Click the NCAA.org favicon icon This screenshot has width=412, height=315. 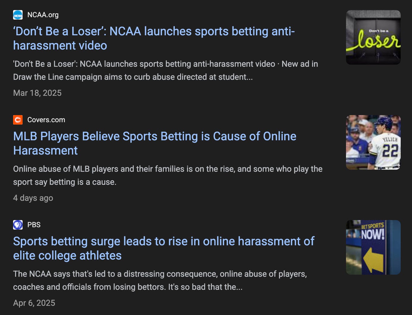click(18, 15)
